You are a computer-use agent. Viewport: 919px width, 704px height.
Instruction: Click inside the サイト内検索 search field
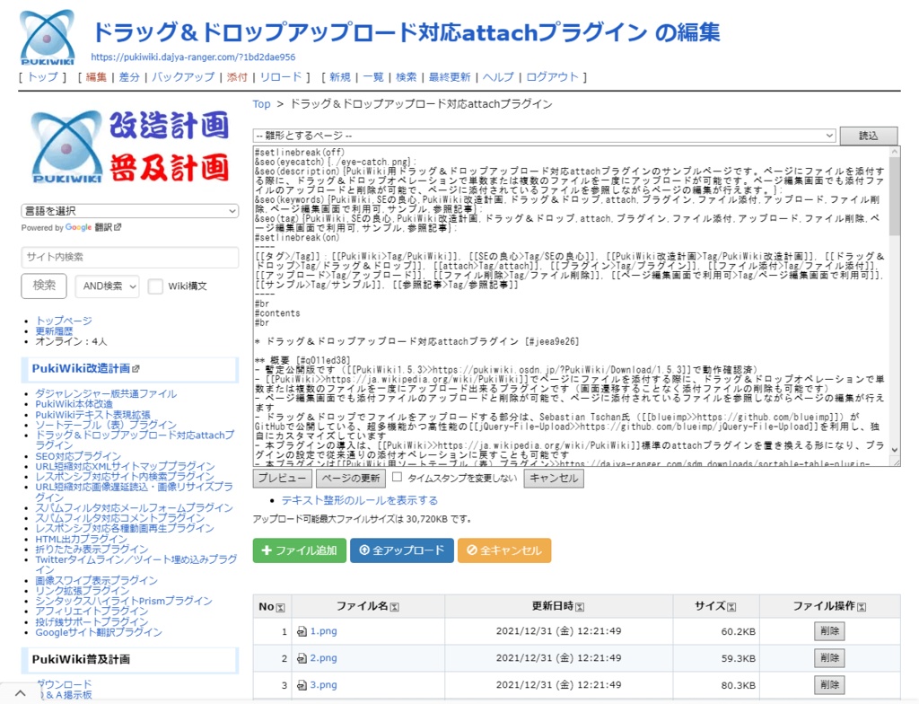(126, 255)
